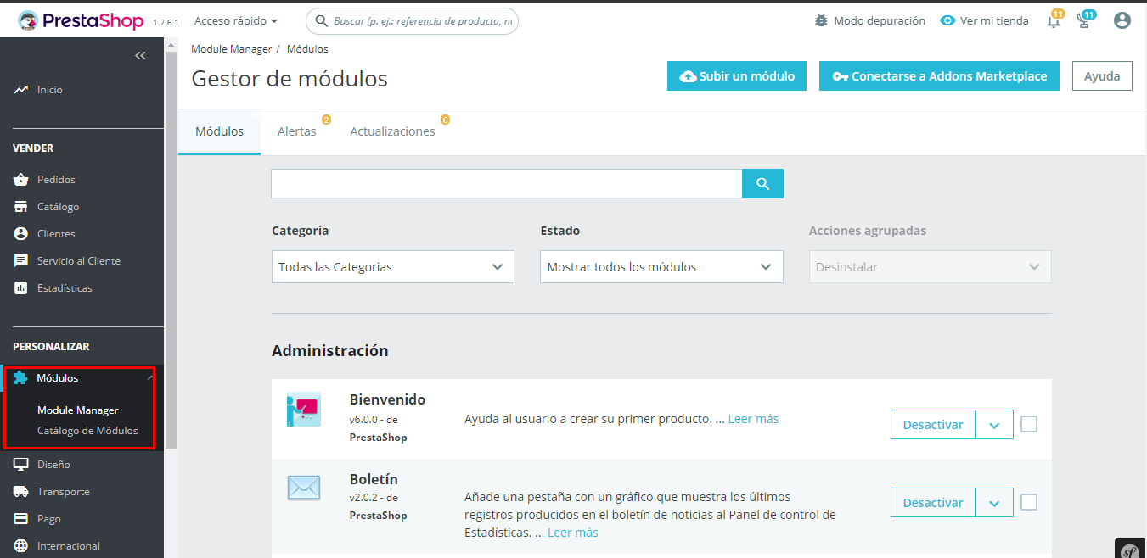The image size is (1147, 558).
Task: Open Module Manager in sidebar
Action: coord(78,410)
